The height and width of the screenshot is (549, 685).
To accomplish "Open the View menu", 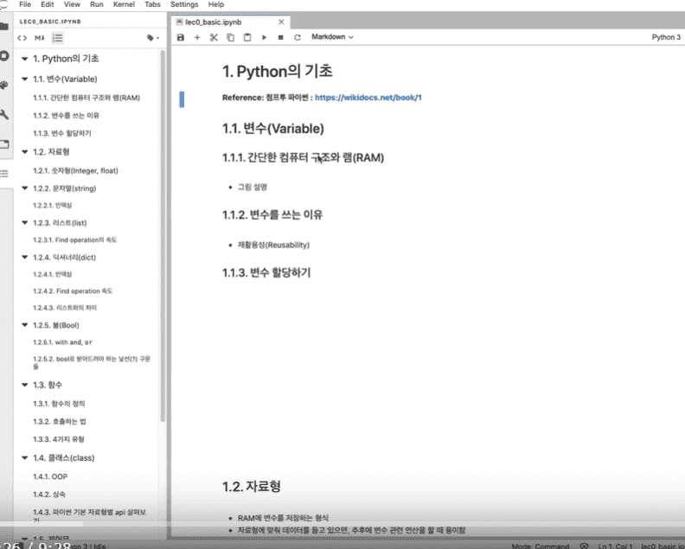I will pyautogui.click(x=72, y=4).
